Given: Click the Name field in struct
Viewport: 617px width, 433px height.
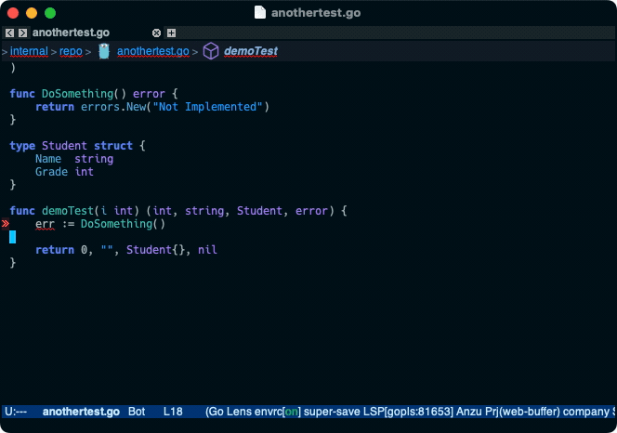Looking at the screenshot, I should [48, 159].
